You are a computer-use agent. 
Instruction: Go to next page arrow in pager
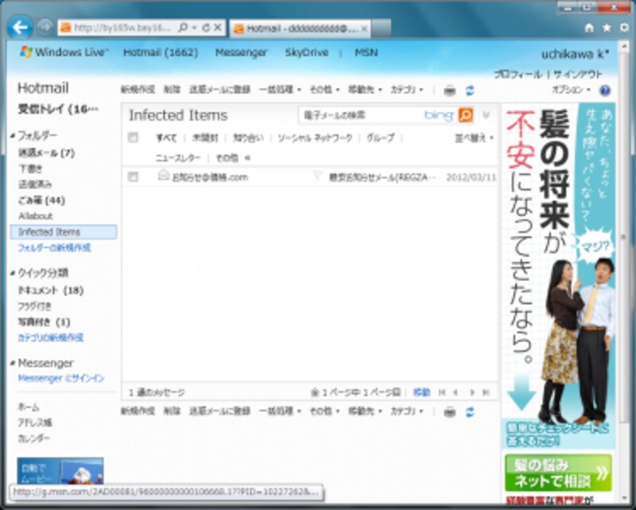pyautogui.click(x=471, y=392)
